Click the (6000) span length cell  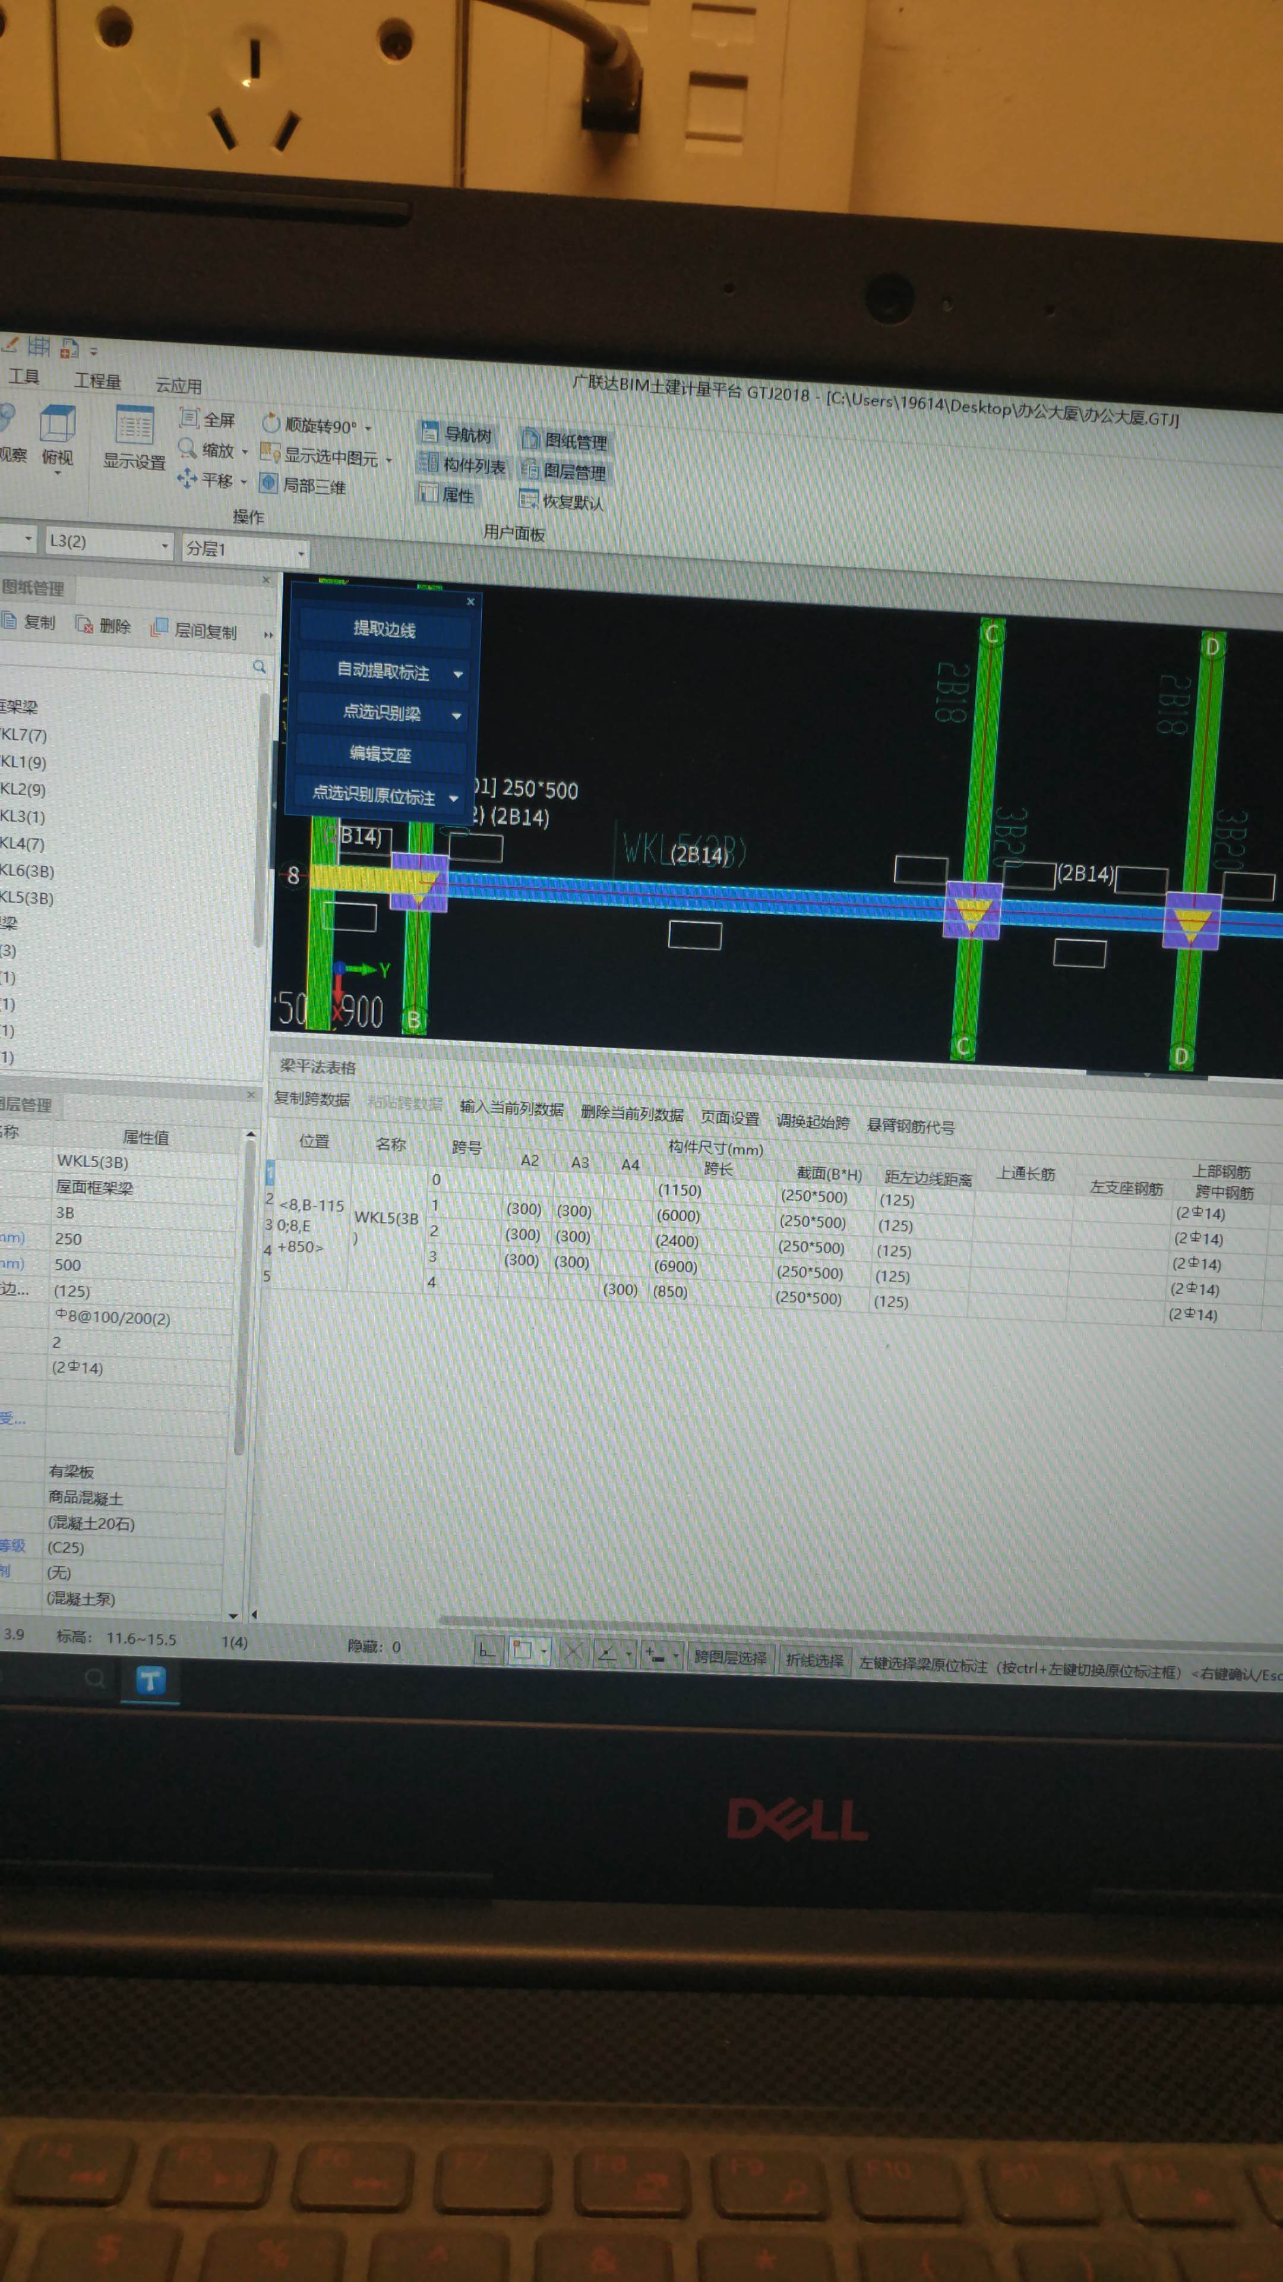[x=678, y=1215]
